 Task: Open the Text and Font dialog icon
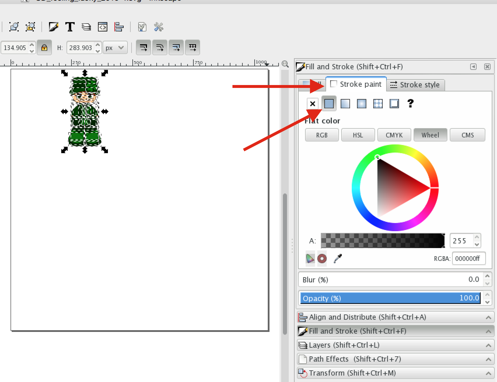70,27
